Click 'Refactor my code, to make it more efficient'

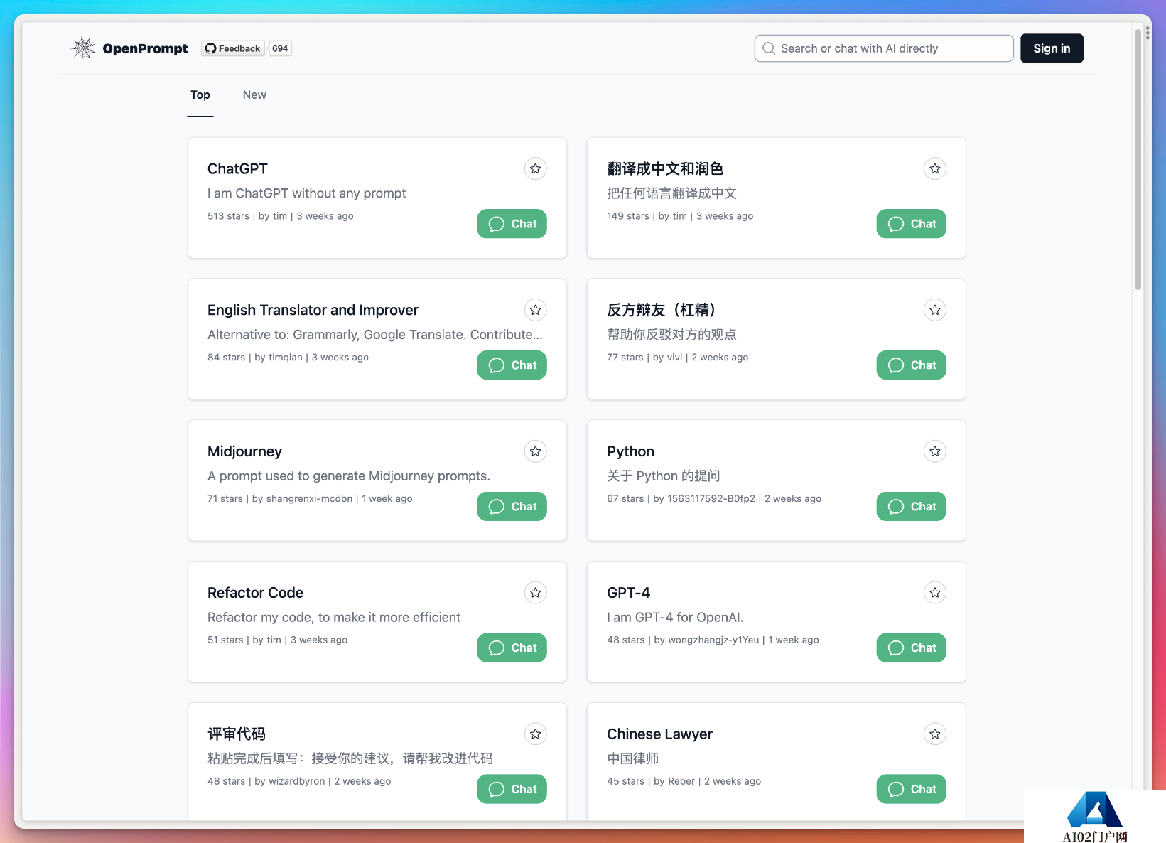334,617
